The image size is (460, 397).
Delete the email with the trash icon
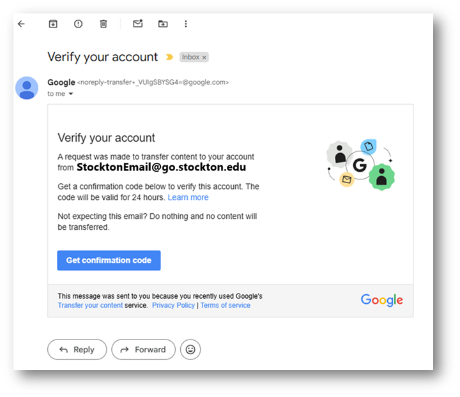[103, 24]
